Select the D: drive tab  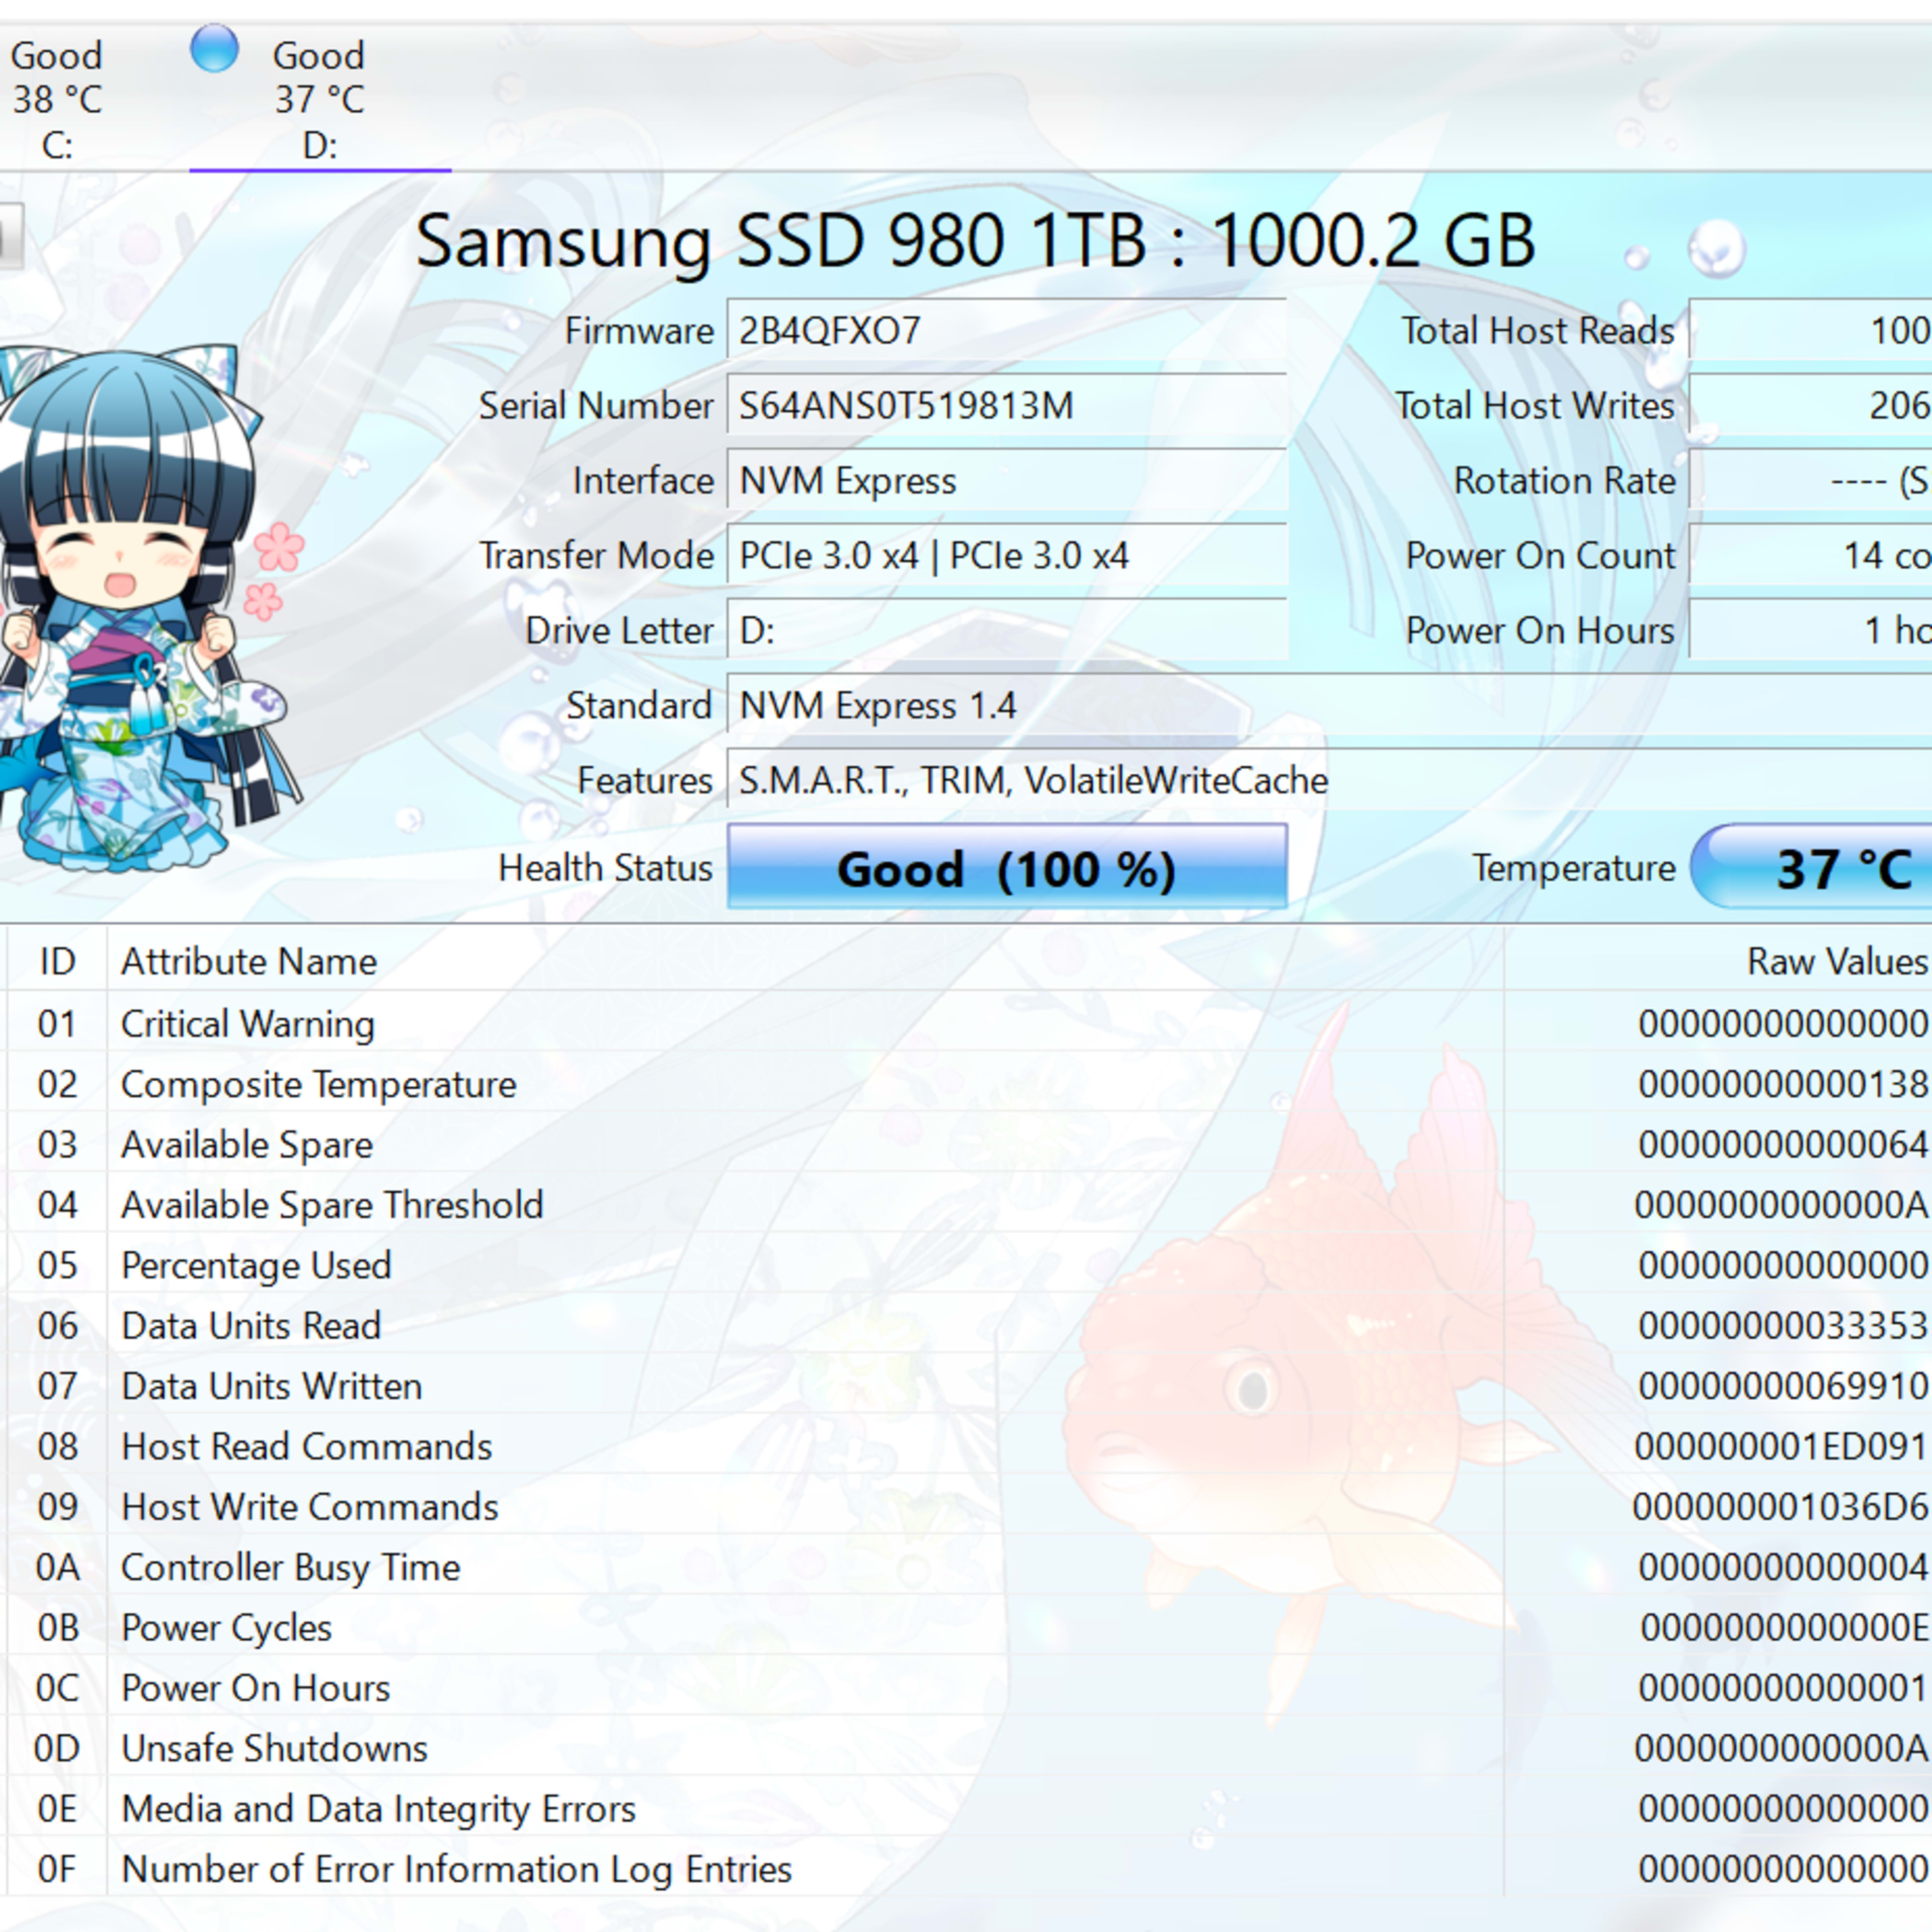320,99
